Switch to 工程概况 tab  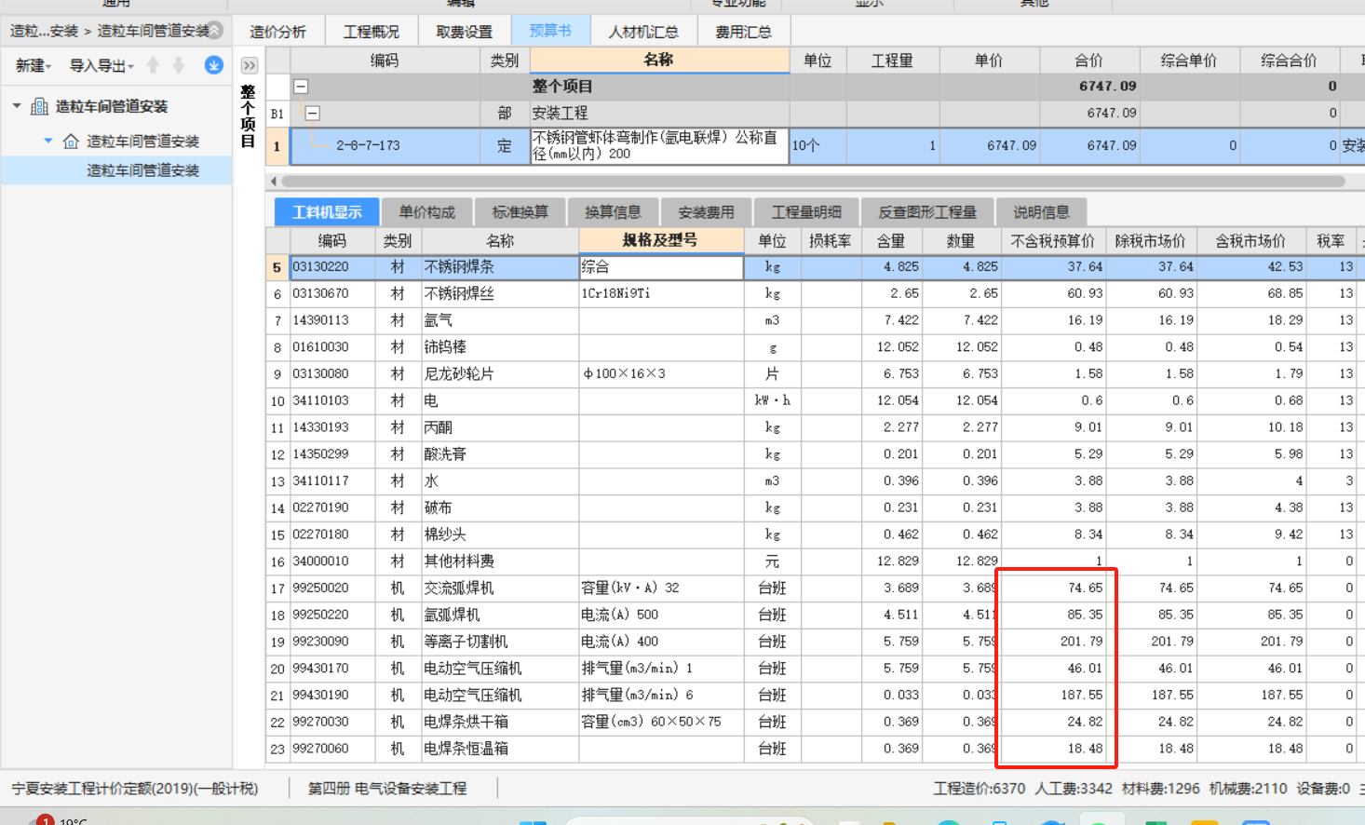(371, 32)
